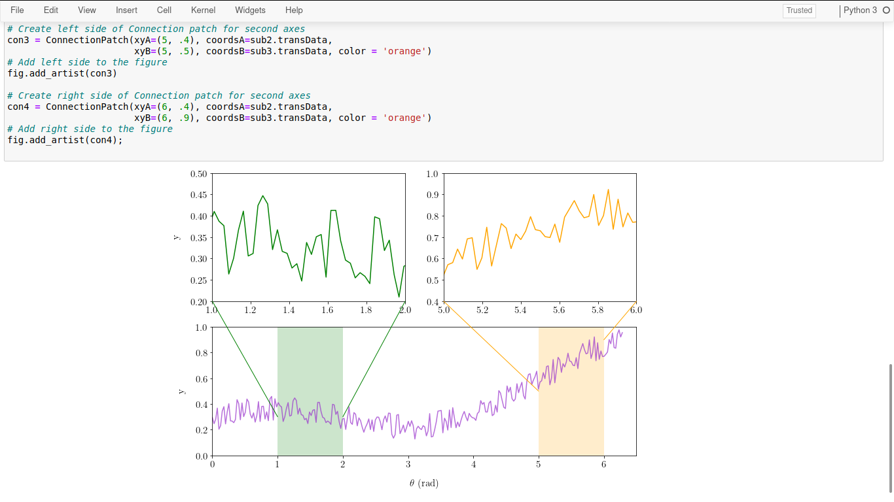The image size is (894, 502).
Task: Open the Edit menu
Action: pyautogui.click(x=50, y=10)
